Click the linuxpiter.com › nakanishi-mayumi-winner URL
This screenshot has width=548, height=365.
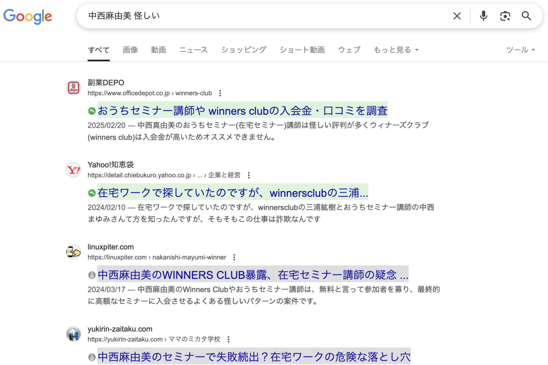click(x=157, y=257)
